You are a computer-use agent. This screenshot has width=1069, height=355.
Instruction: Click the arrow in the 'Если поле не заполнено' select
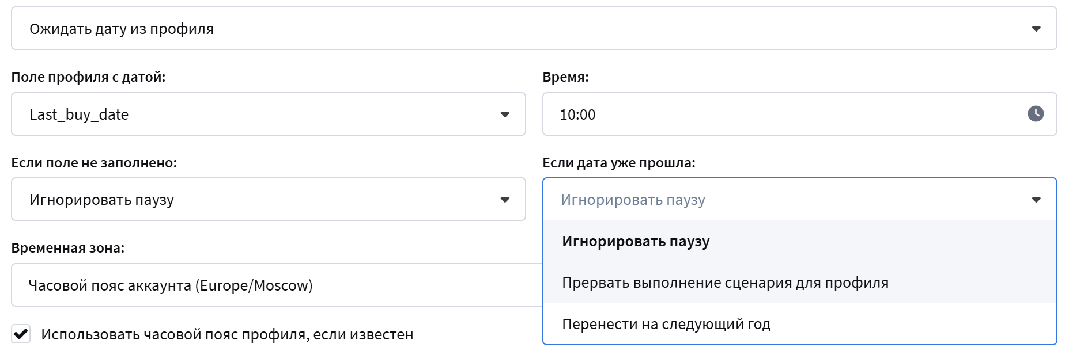pos(505,200)
